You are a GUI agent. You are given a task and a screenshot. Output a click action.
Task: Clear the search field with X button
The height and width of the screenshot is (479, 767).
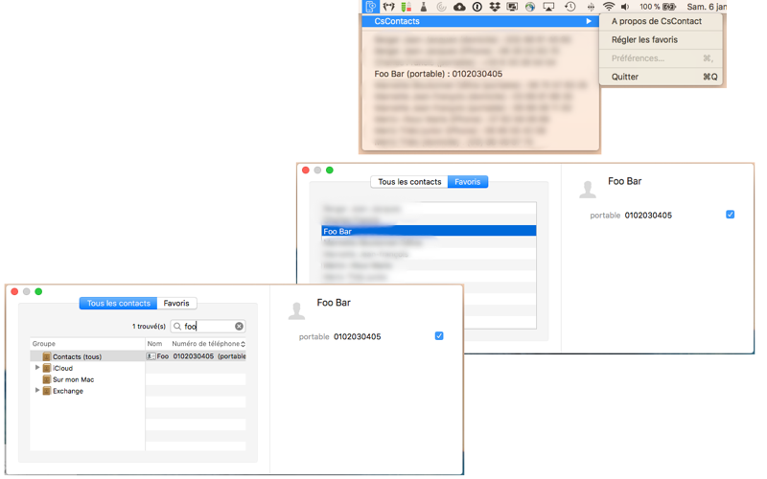click(x=239, y=326)
